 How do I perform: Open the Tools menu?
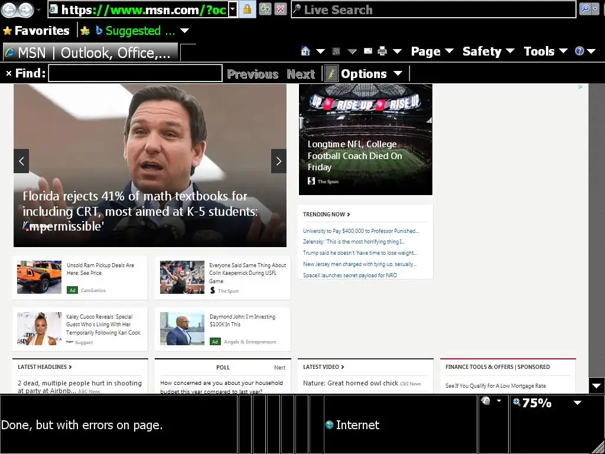(545, 51)
